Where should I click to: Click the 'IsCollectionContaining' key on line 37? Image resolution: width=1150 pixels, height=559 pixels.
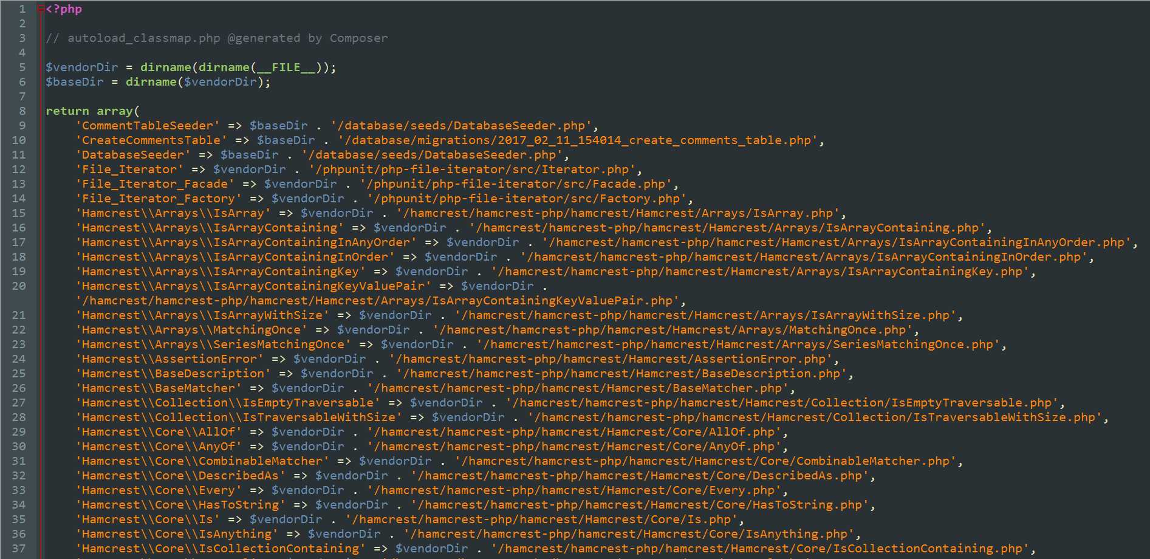(221, 549)
